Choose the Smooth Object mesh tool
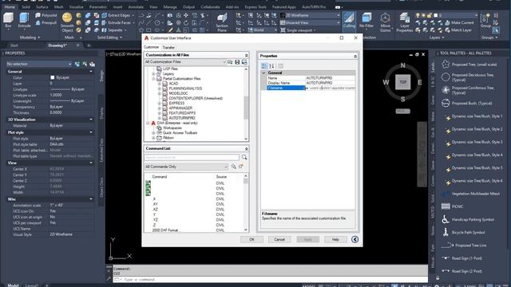Image resolution: width=511 pixels, height=287 pixels. tap(67, 22)
